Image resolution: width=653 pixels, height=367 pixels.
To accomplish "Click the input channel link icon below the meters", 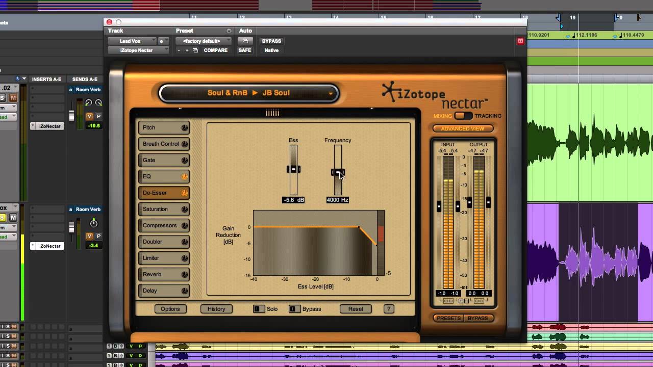I will pyautogui.click(x=448, y=301).
